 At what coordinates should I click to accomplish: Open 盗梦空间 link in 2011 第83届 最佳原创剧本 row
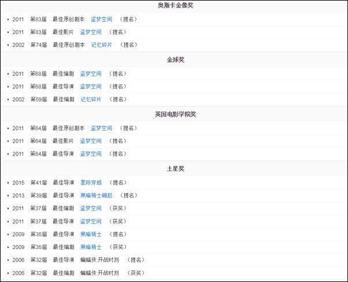pyautogui.click(x=101, y=19)
